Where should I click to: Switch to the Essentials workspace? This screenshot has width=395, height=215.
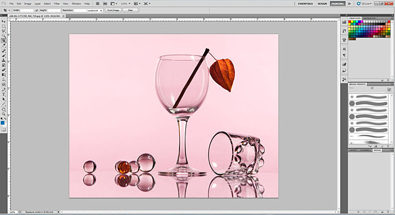(305, 4)
